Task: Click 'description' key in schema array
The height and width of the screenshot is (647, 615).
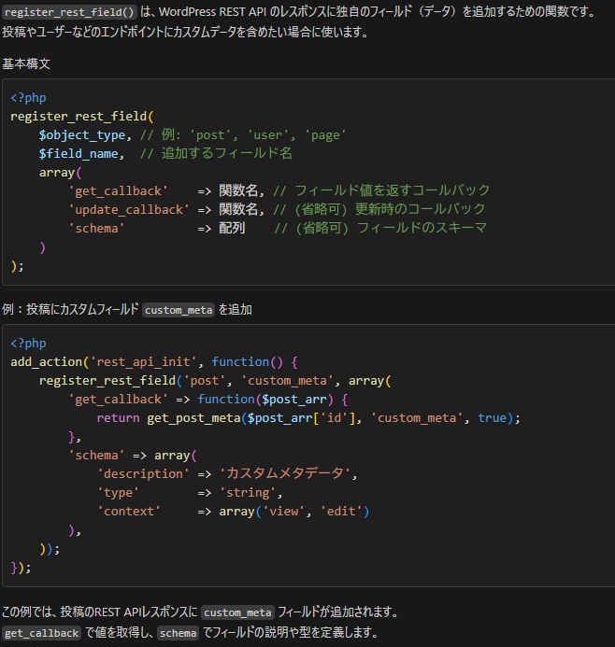Action: tap(143, 473)
